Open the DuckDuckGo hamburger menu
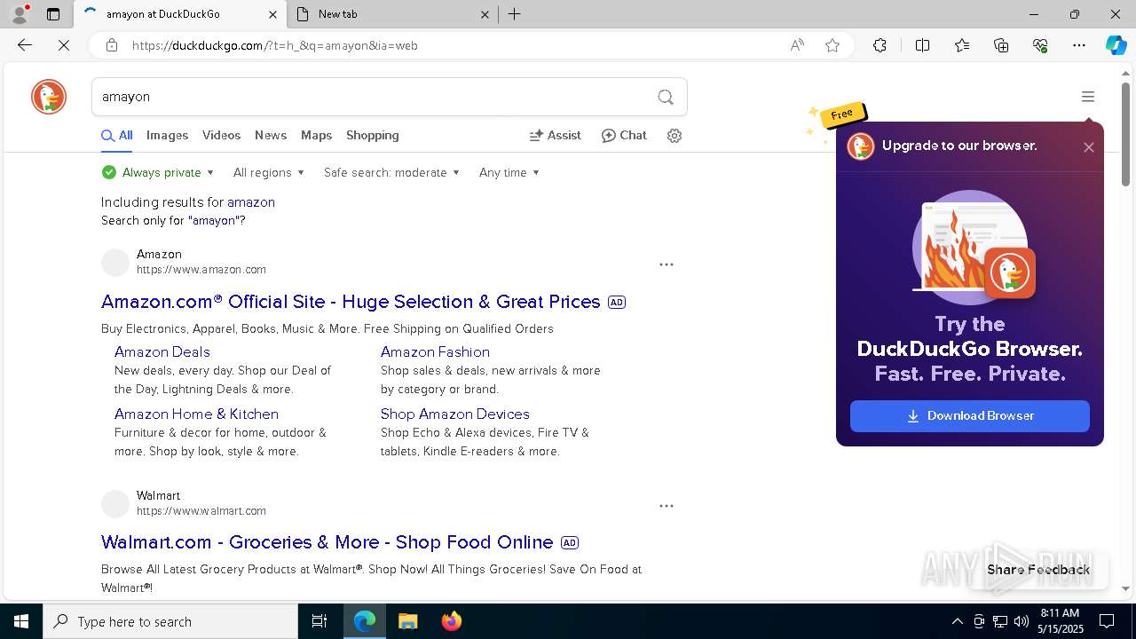Image resolution: width=1136 pixels, height=639 pixels. [1088, 97]
